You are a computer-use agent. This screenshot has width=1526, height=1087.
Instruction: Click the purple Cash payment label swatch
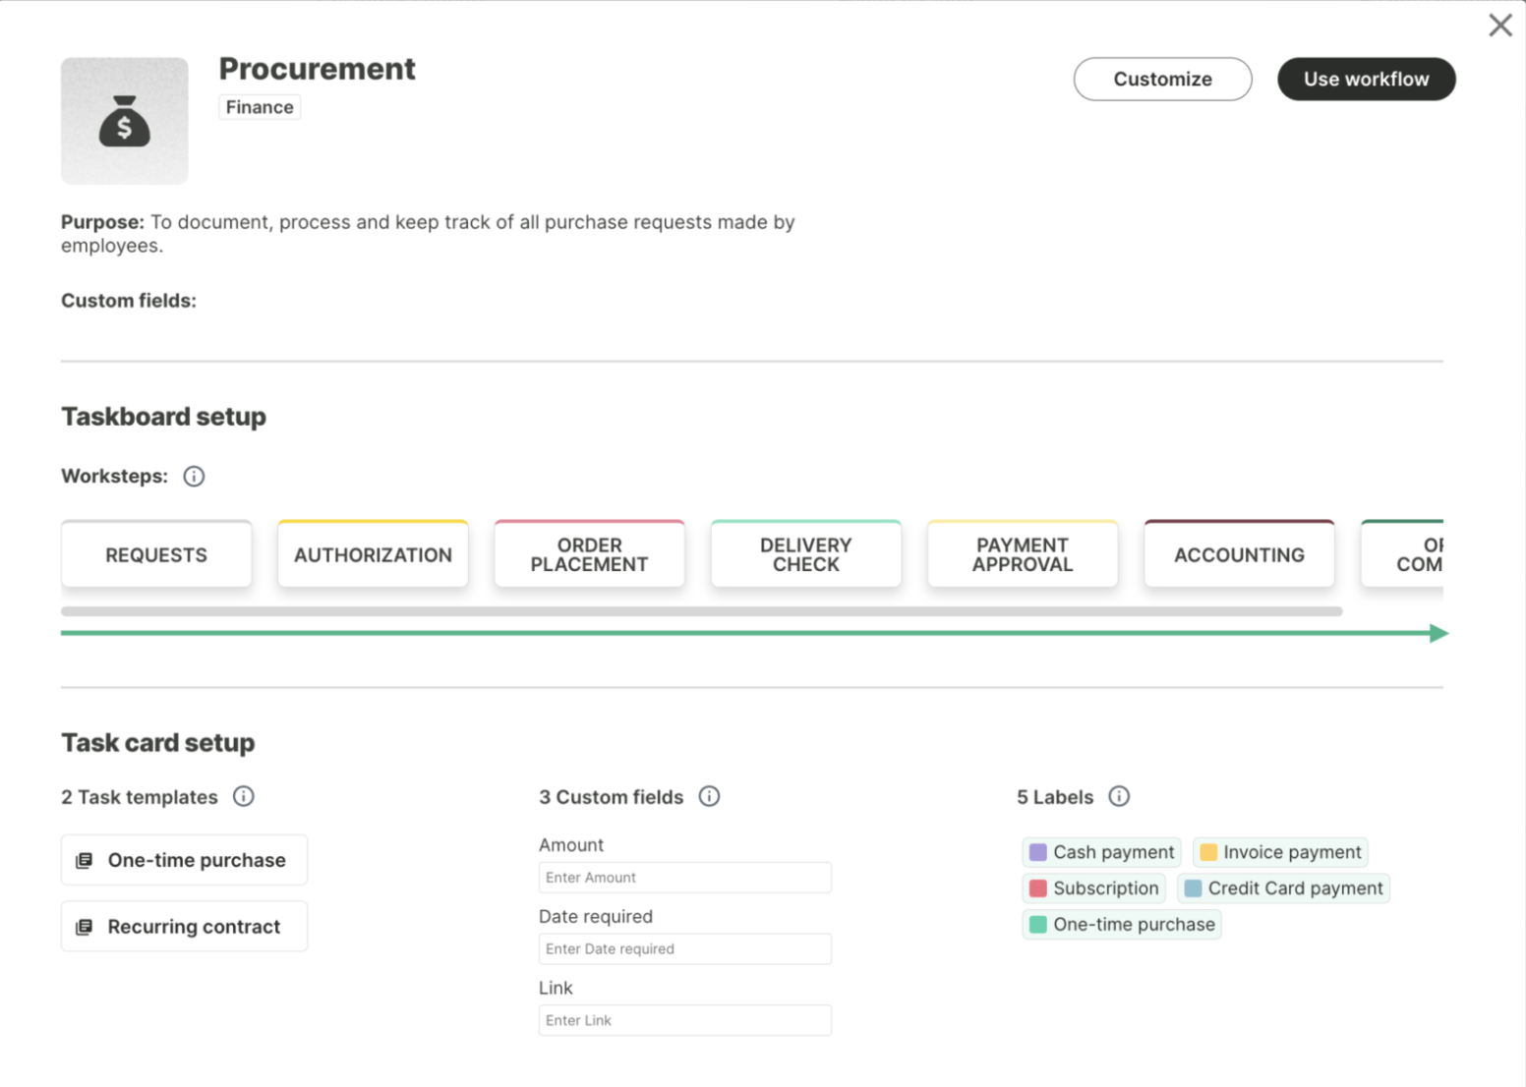click(x=1037, y=852)
